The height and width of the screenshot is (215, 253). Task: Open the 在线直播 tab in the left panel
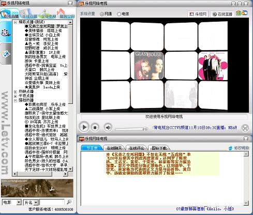(9, 14)
